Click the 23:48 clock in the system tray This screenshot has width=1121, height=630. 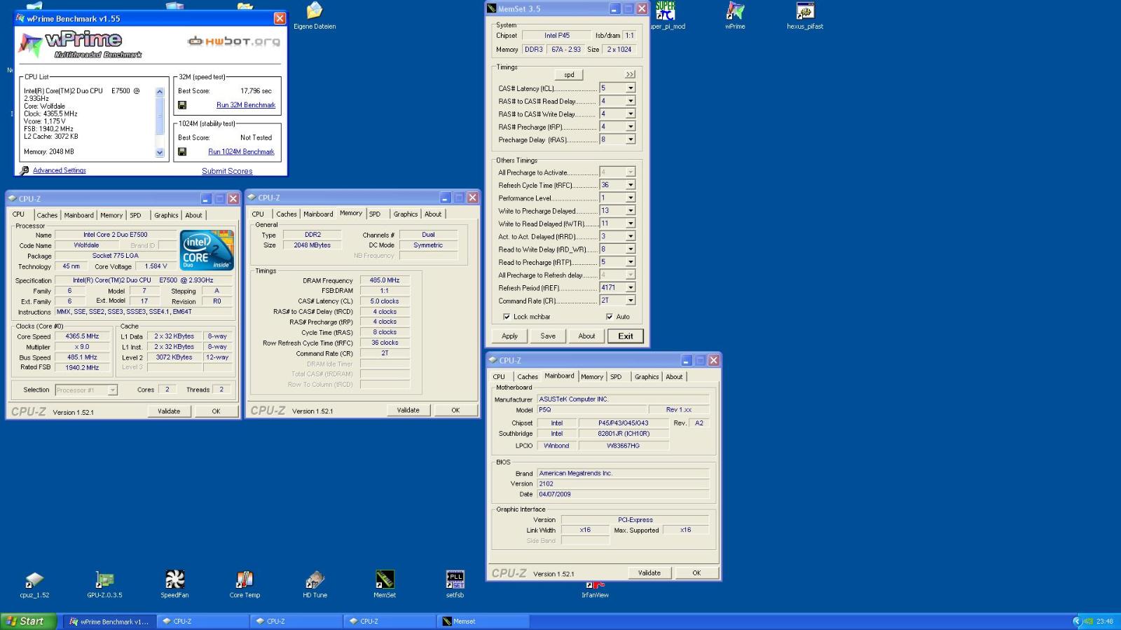click(x=1105, y=621)
